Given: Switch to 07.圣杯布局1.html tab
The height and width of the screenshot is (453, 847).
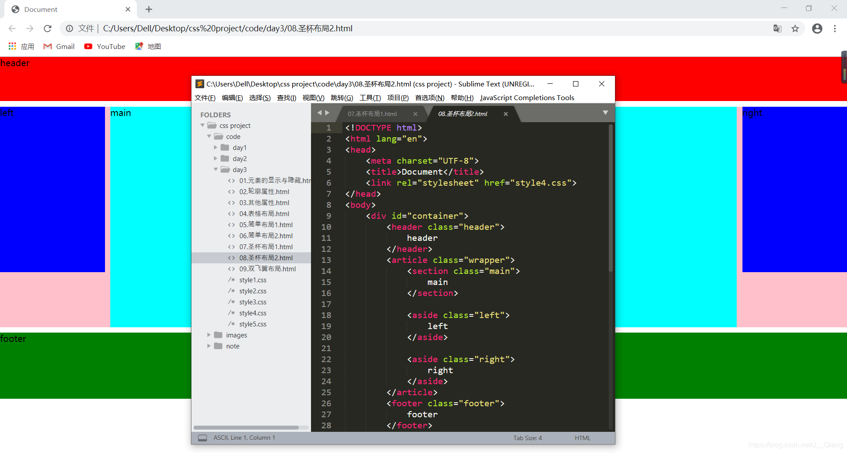Looking at the screenshot, I should [372, 114].
